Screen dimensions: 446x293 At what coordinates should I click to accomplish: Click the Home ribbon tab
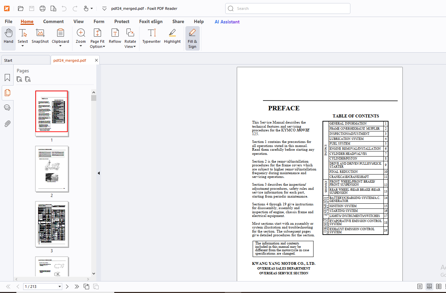[x=27, y=21]
